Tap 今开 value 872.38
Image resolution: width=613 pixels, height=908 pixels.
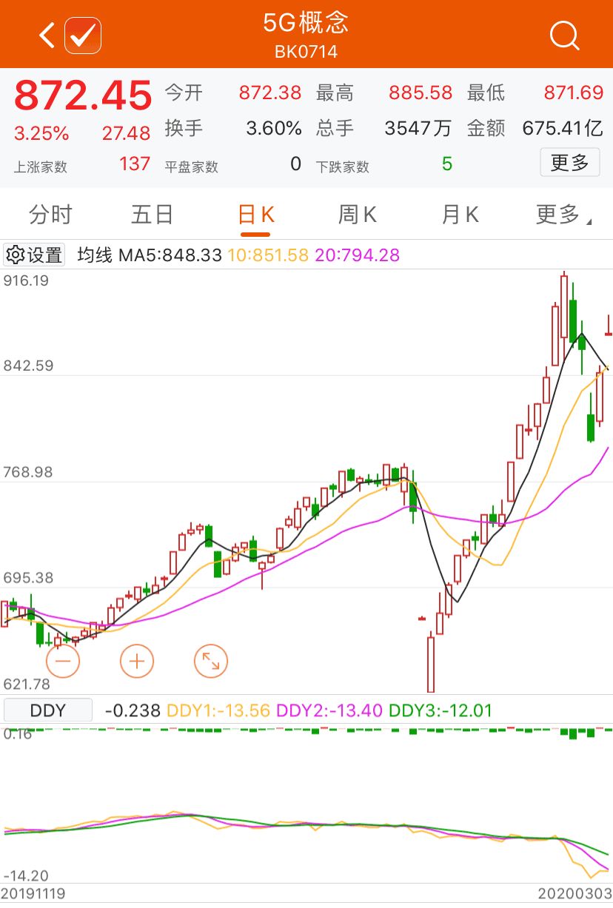tap(270, 93)
